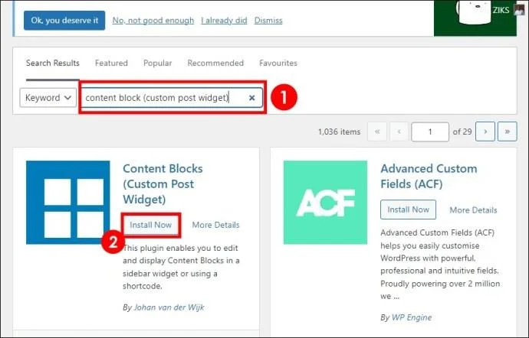
Task: Click the ZIKS username text
Action: (x=501, y=10)
